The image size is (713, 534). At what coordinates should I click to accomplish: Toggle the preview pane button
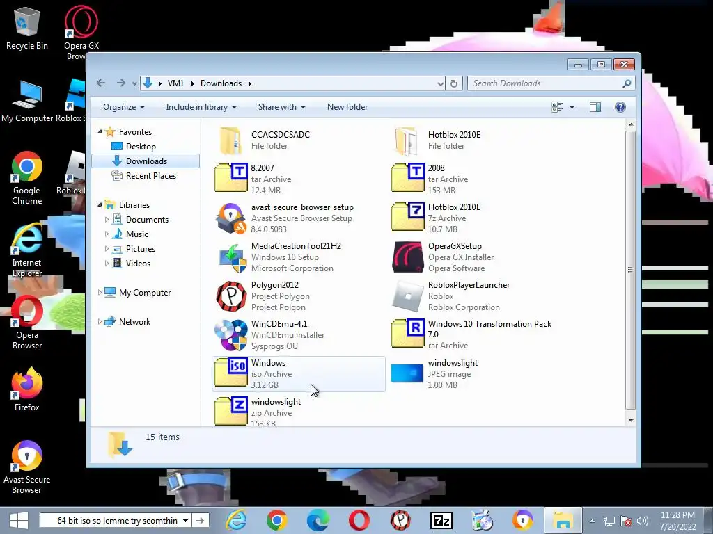(x=595, y=106)
